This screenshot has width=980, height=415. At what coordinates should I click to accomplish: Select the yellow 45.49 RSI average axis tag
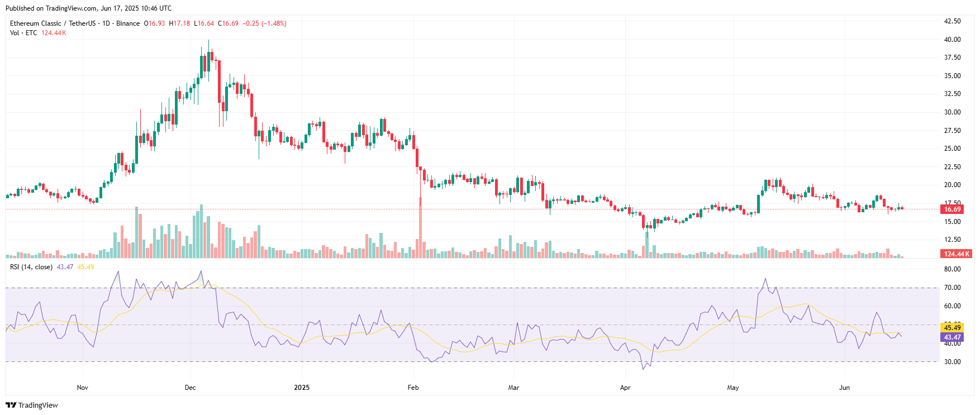952,328
